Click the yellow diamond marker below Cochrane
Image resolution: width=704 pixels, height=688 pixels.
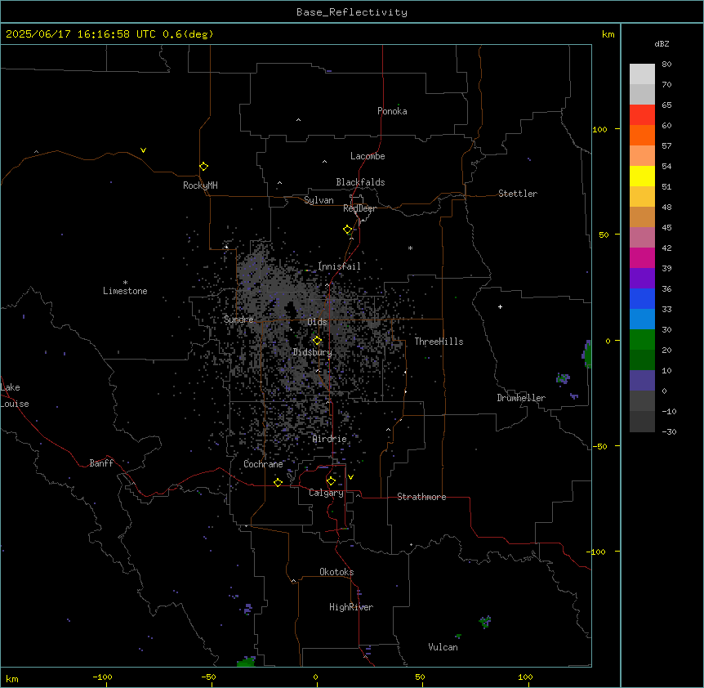[x=278, y=482]
